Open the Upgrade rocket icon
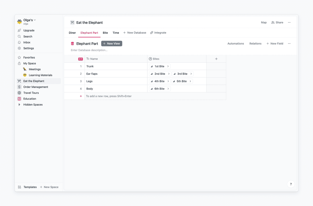 pos(19,30)
